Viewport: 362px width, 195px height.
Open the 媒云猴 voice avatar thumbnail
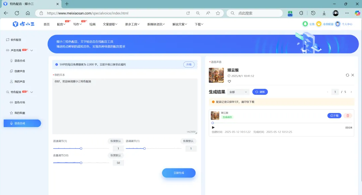tap(216, 75)
